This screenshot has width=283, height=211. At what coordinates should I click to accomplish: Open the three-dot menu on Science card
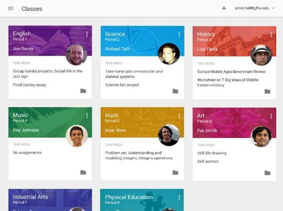(179, 34)
